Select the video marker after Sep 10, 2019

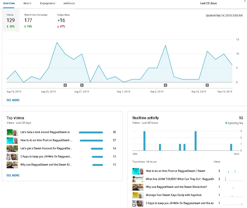[207, 85]
